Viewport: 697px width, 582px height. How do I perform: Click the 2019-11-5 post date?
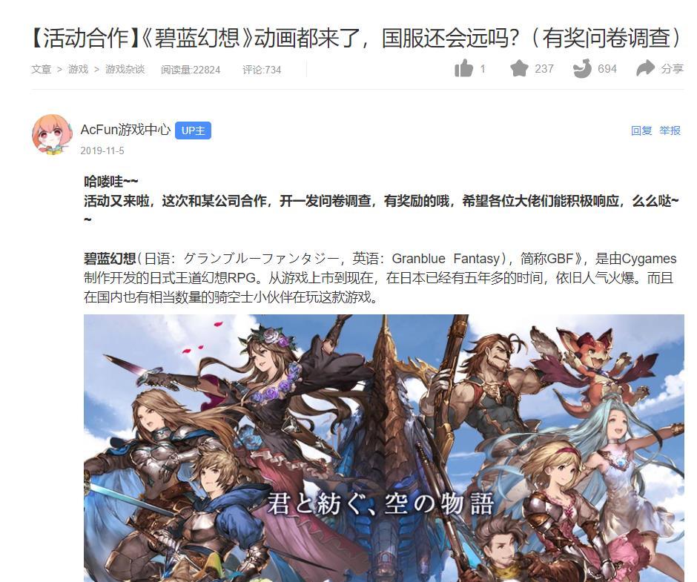pos(102,151)
